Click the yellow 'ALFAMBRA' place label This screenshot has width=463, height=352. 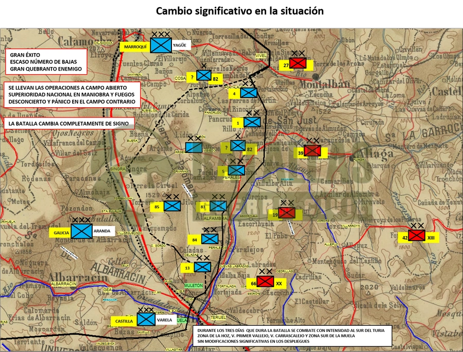[x=216, y=218]
